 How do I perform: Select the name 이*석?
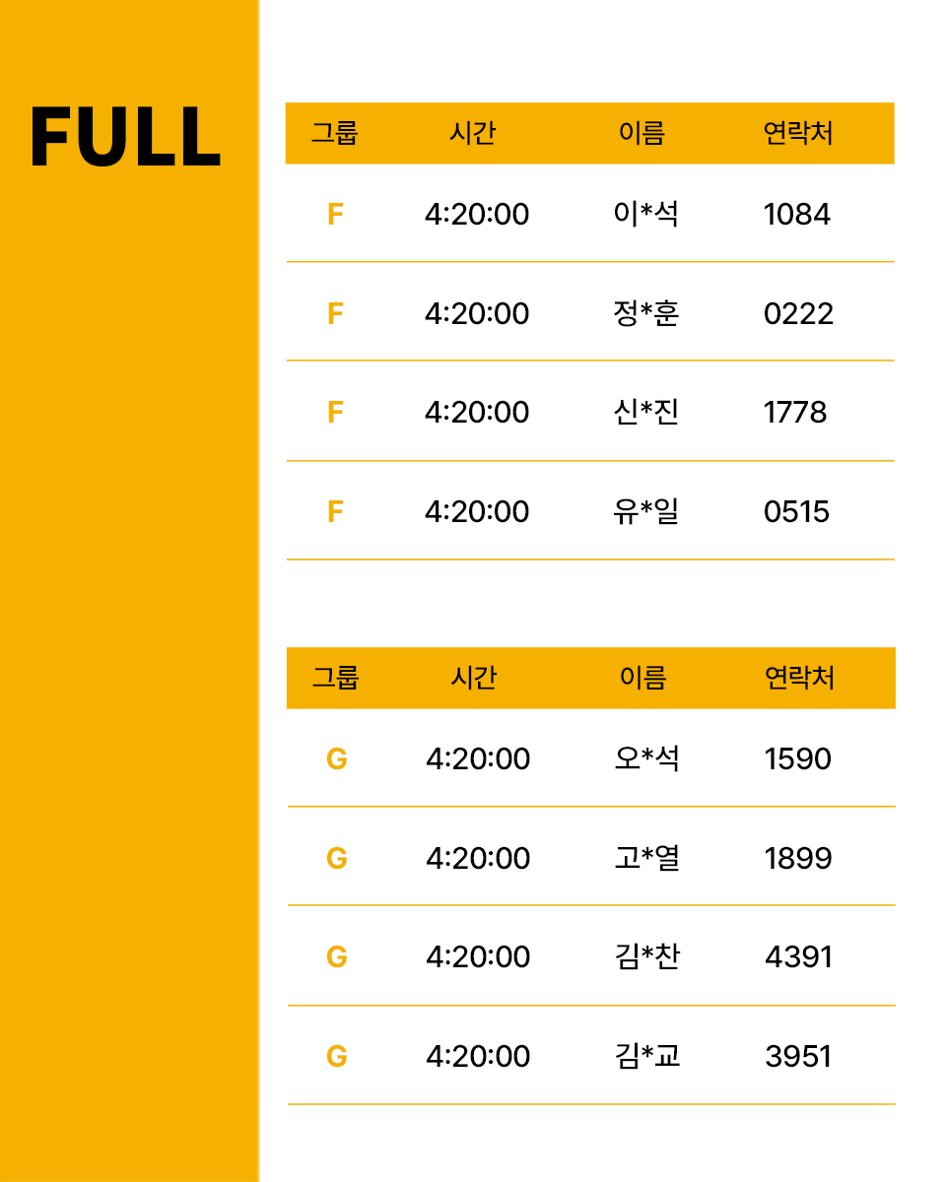[645, 214]
